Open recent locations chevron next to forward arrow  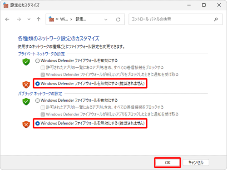pyautogui.click(x=29, y=19)
